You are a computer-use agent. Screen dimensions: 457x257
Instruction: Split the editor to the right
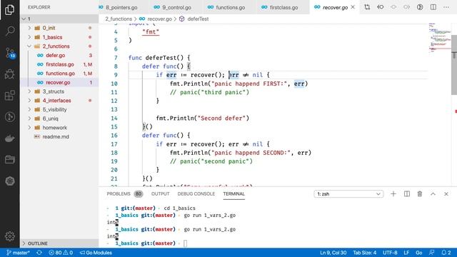pyautogui.click(x=433, y=7)
